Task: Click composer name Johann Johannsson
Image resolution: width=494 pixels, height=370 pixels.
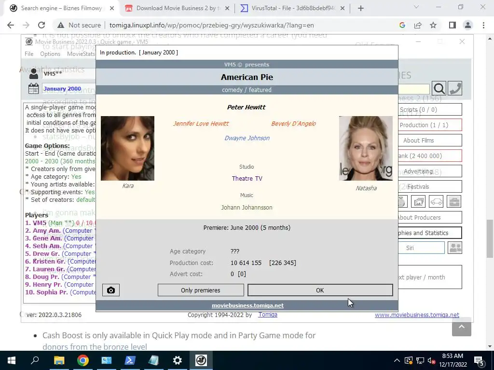Action: point(247,207)
